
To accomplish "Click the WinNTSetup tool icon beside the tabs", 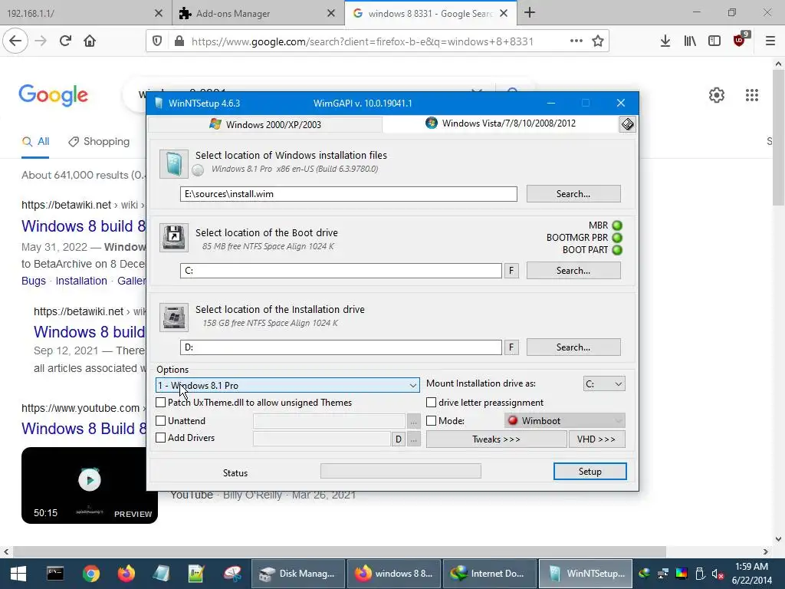I will click(x=627, y=124).
